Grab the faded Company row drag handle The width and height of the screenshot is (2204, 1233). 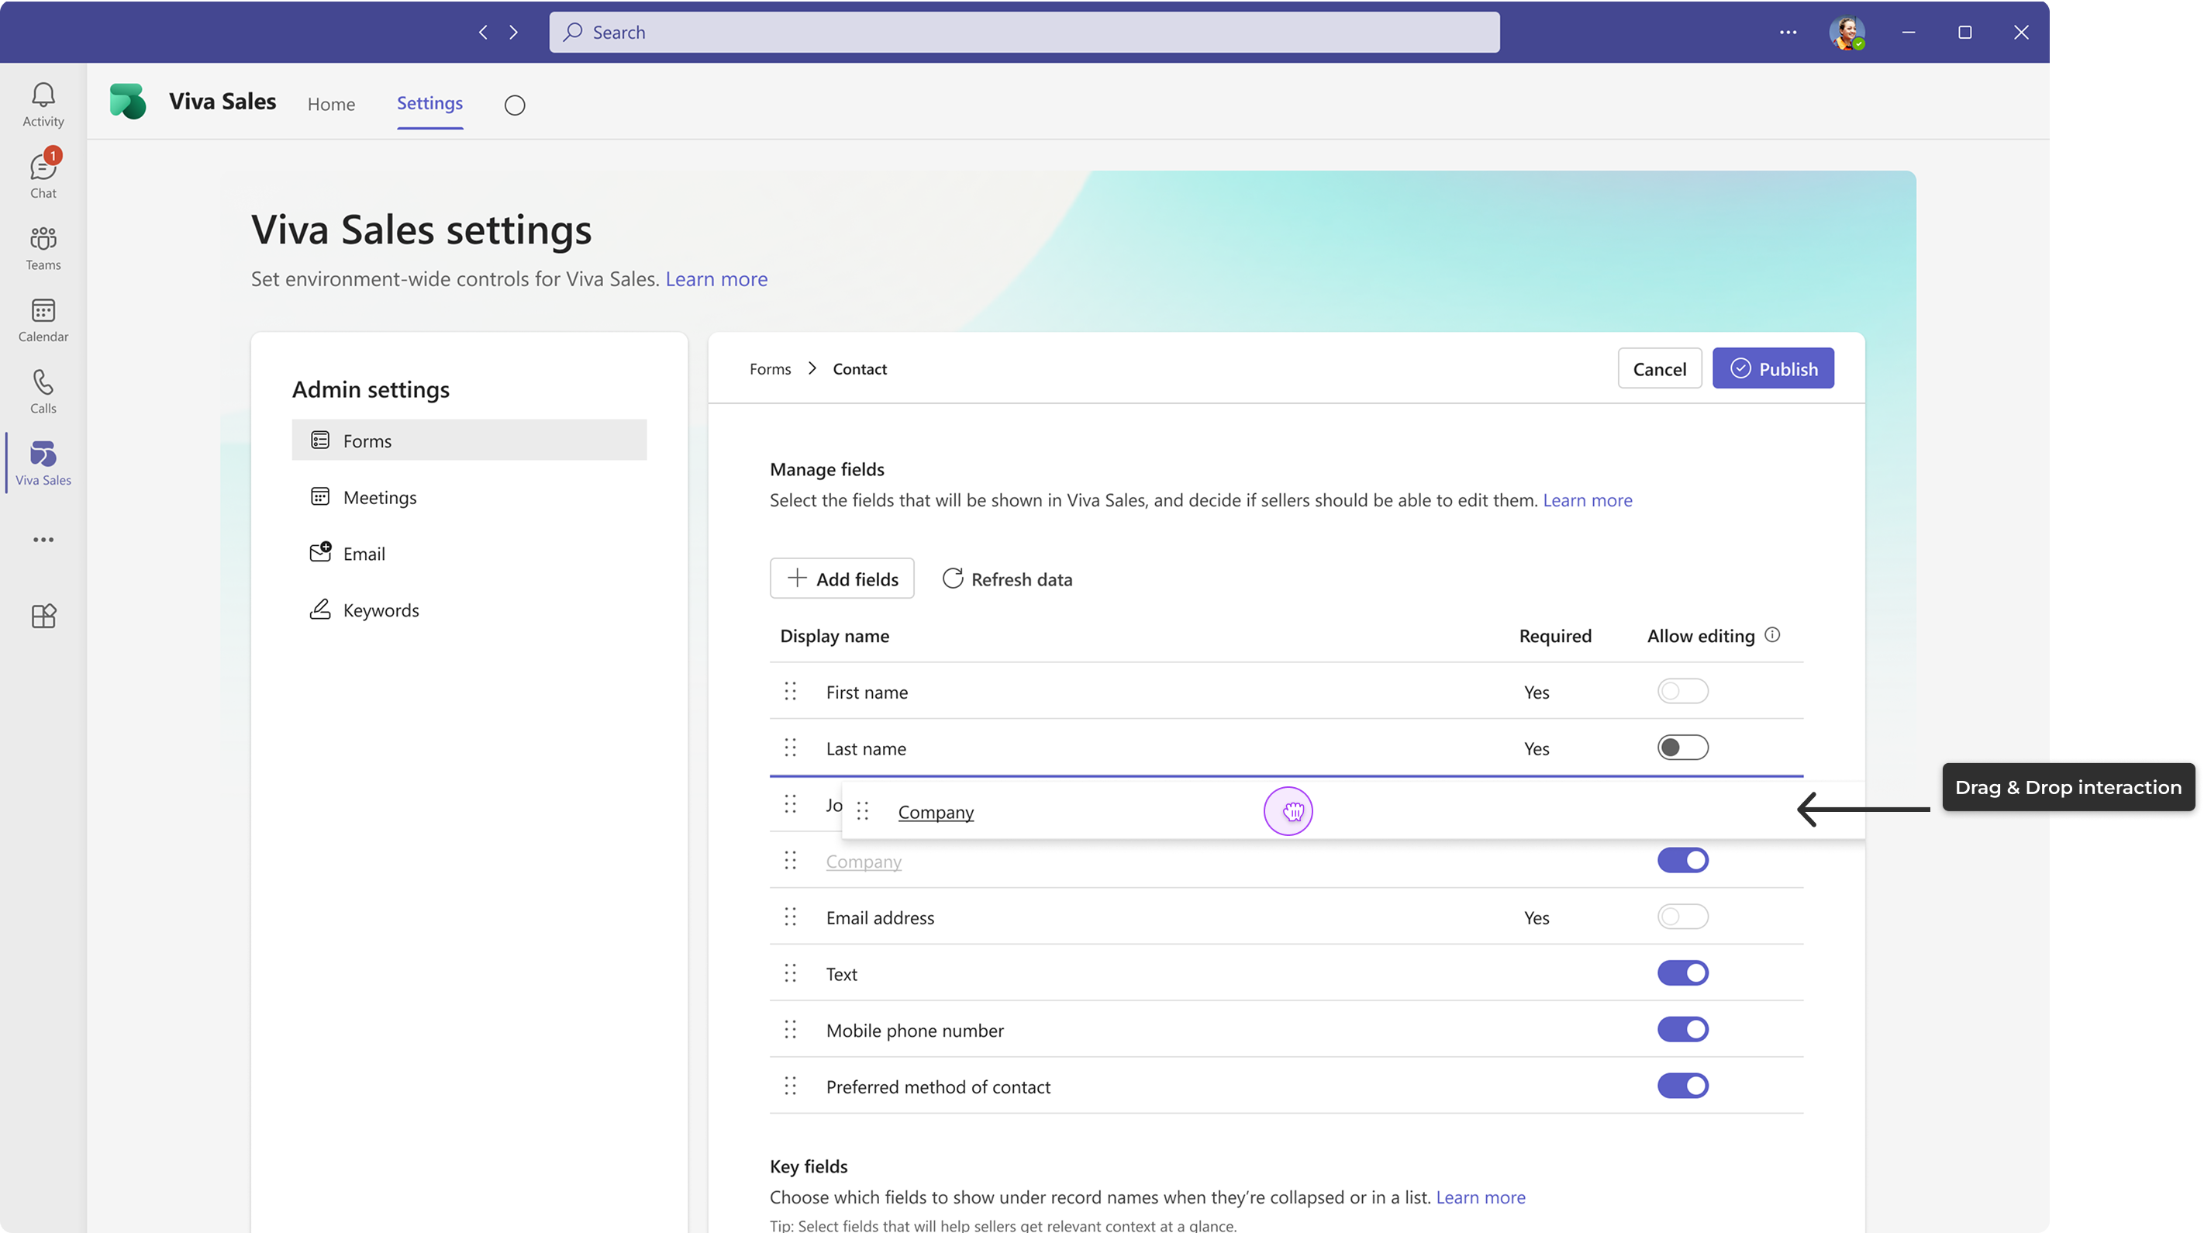click(x=791, y=861)
